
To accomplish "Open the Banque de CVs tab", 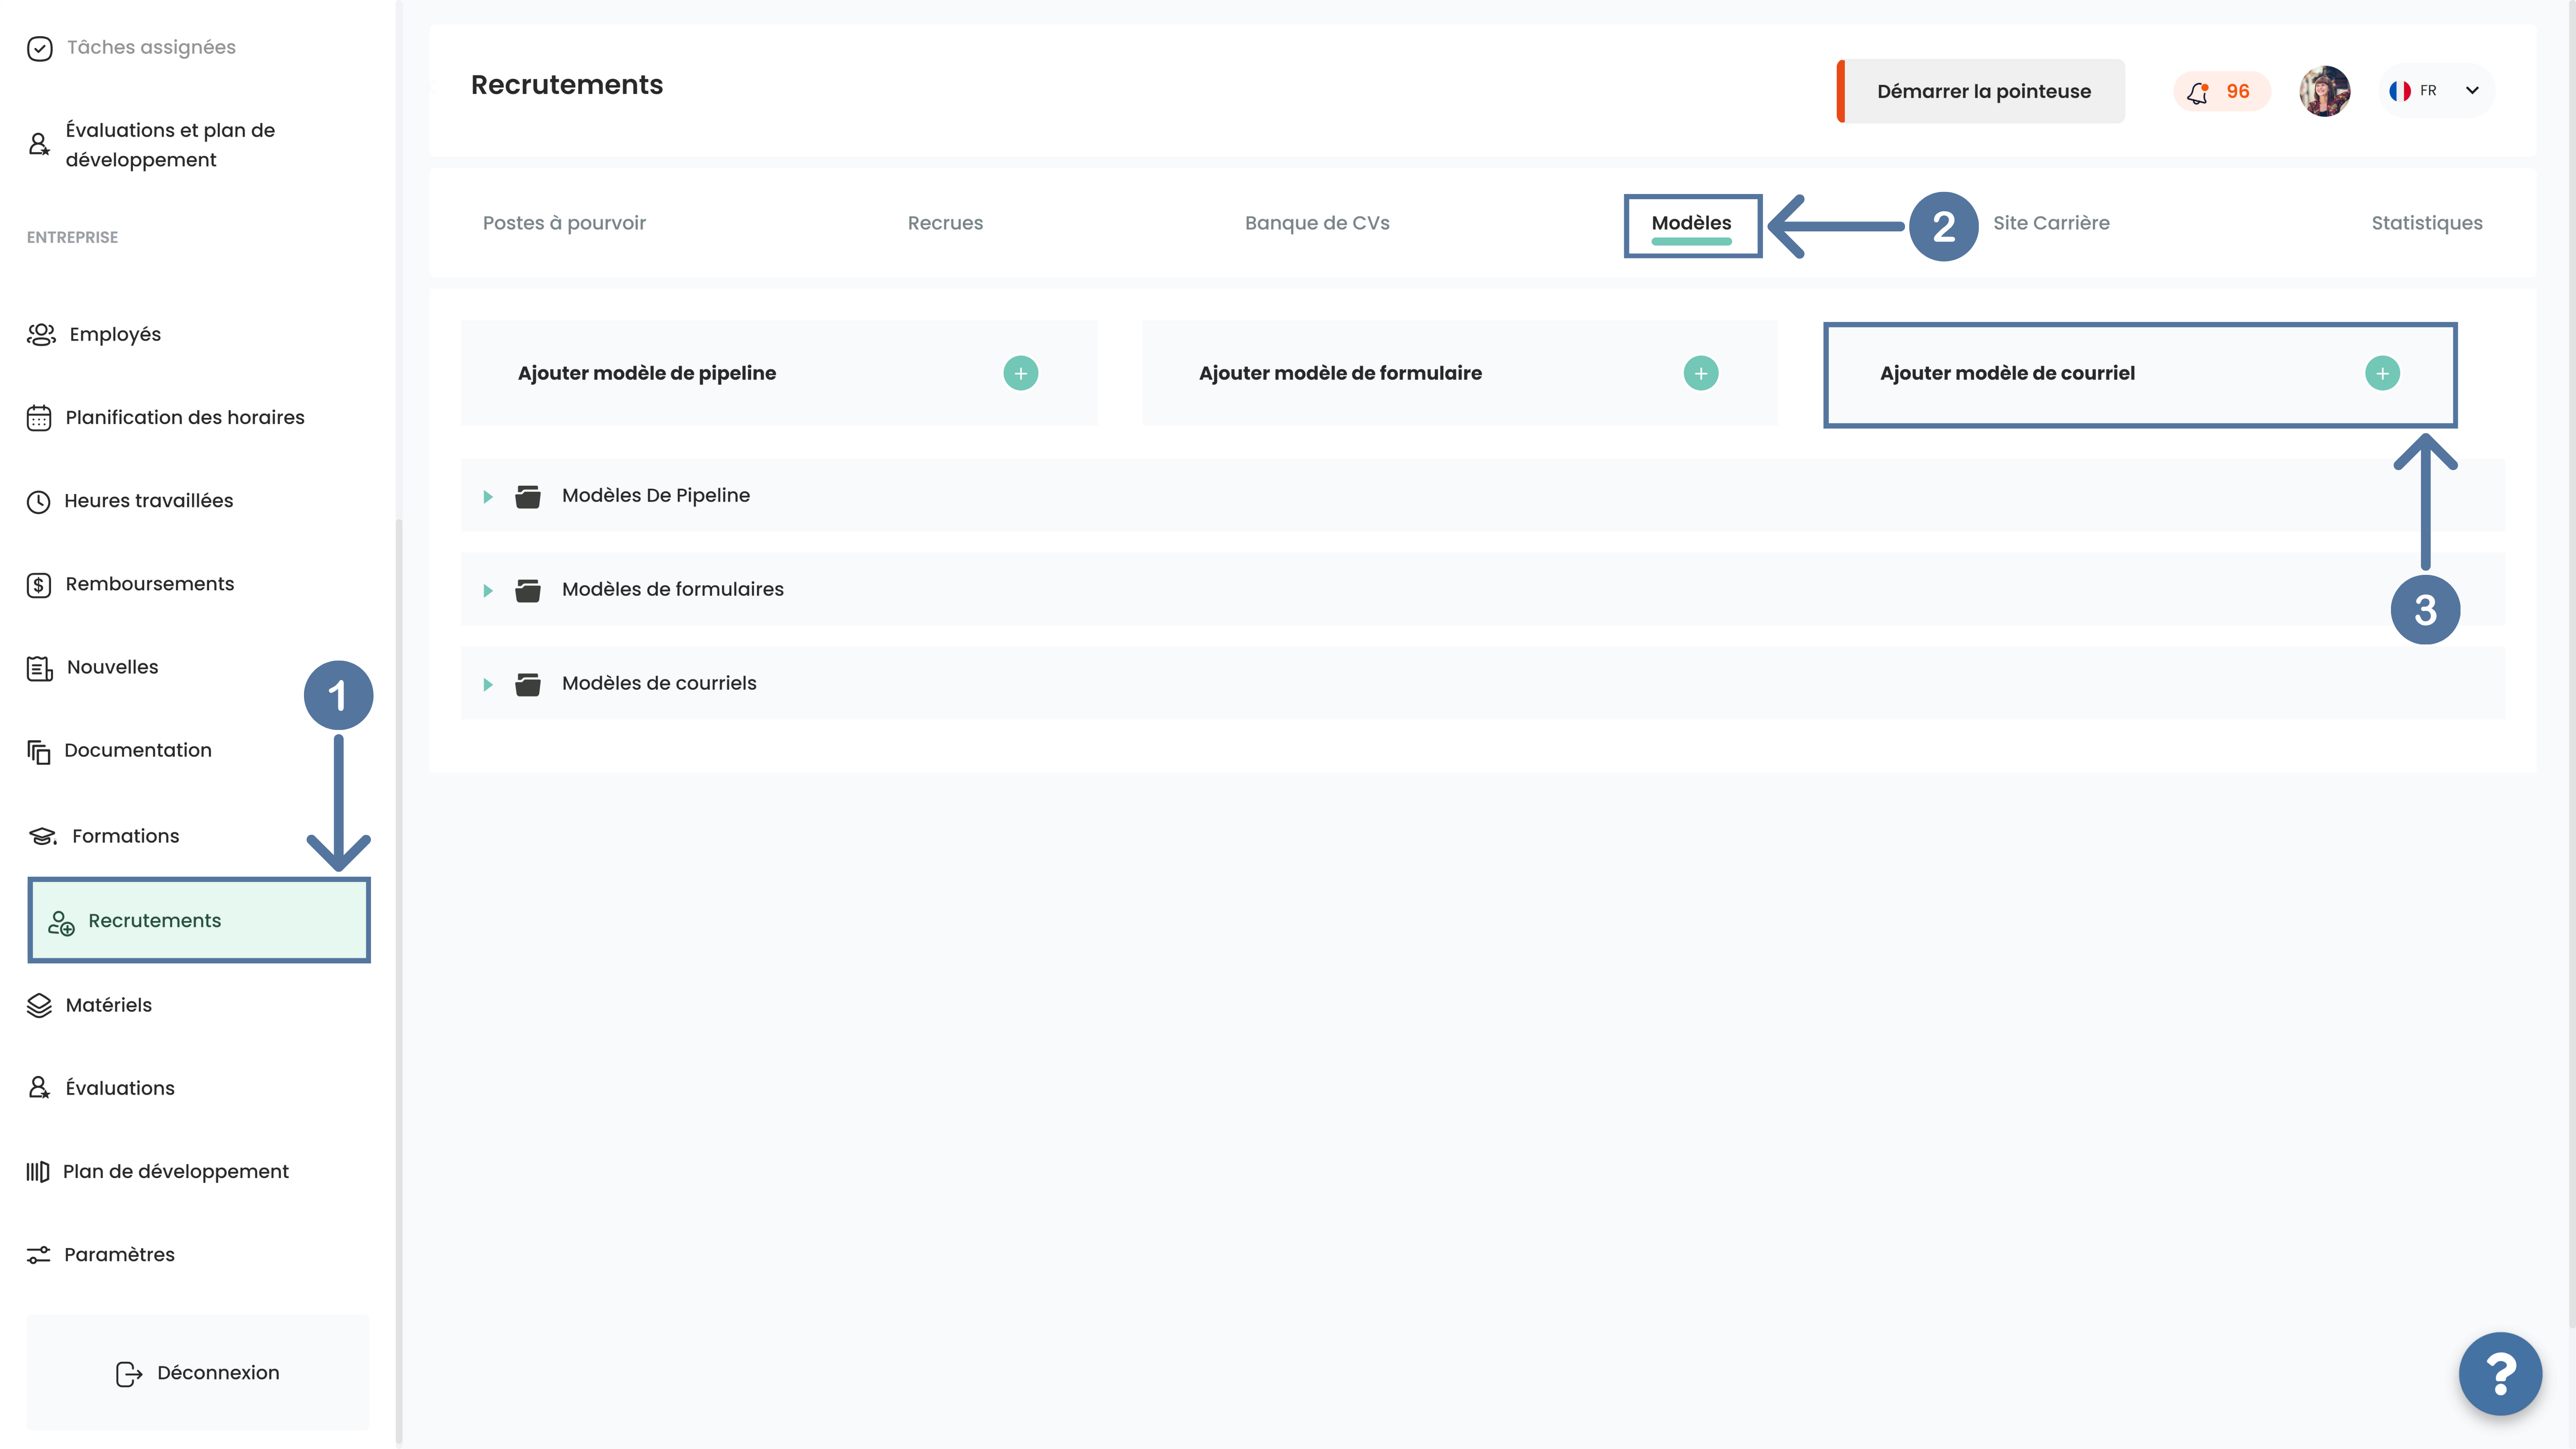I will (x=1317, y=223).
